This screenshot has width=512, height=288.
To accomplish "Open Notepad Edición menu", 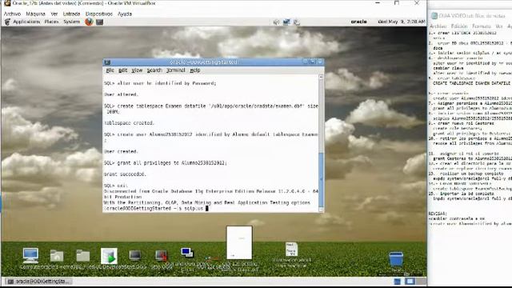I will (459, 26).
